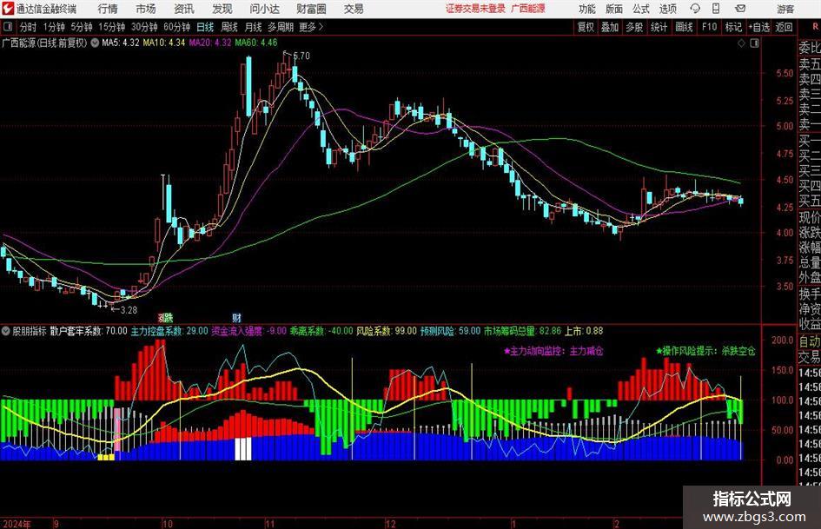The width and height of the screenshot is (821, 529).
Task: Switch to 5分钟 chart period
Action: click(82, 27)
